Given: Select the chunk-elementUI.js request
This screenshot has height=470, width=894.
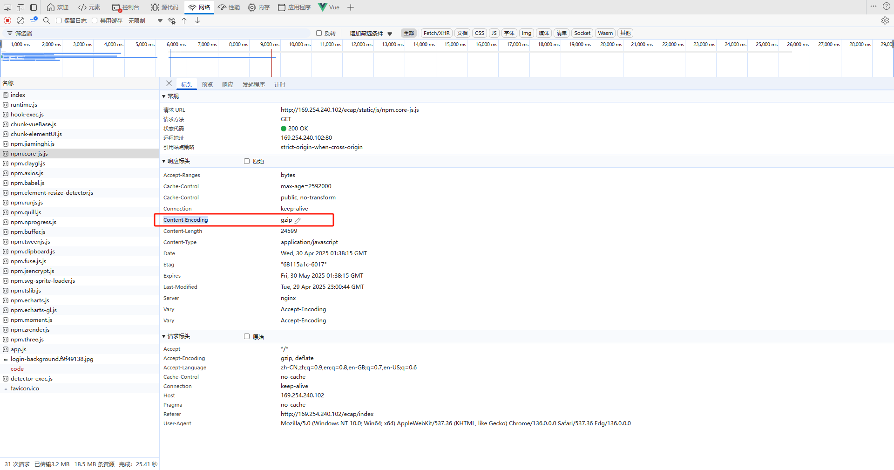Looking at the screenshot, I should tap(80, 134).
